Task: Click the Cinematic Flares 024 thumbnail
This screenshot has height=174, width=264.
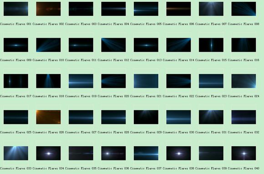Action: 244,81
